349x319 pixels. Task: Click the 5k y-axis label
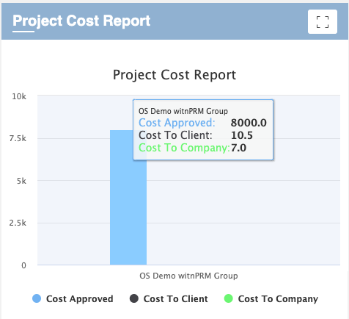[x=21, y=181]
